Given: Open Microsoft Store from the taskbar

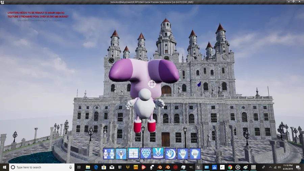Looking at the screenshot, I should click(x=104, y=167).
